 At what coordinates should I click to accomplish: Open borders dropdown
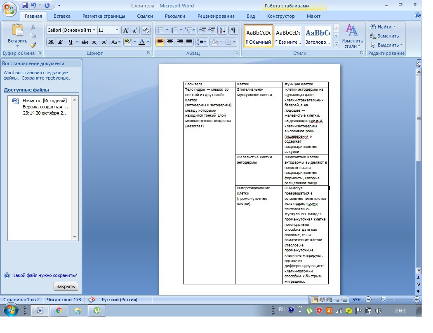click(234, 42)
